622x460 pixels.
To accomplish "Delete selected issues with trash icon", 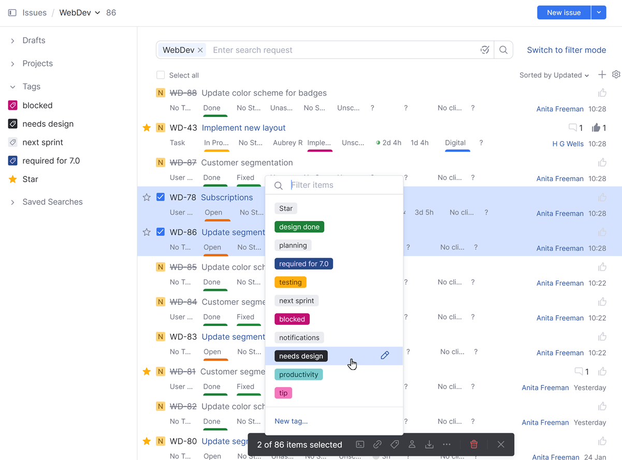I will (473, 444).
